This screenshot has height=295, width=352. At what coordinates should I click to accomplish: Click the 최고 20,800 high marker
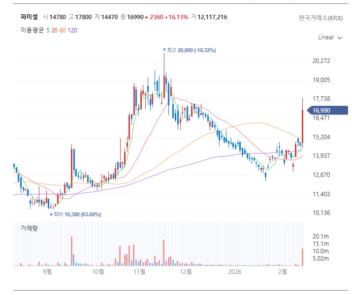point(190,50)
